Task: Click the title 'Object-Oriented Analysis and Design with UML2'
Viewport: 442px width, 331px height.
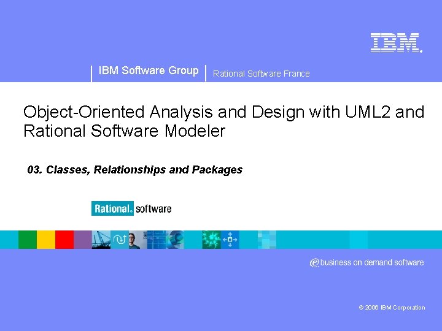Action: tap(207, 112)
